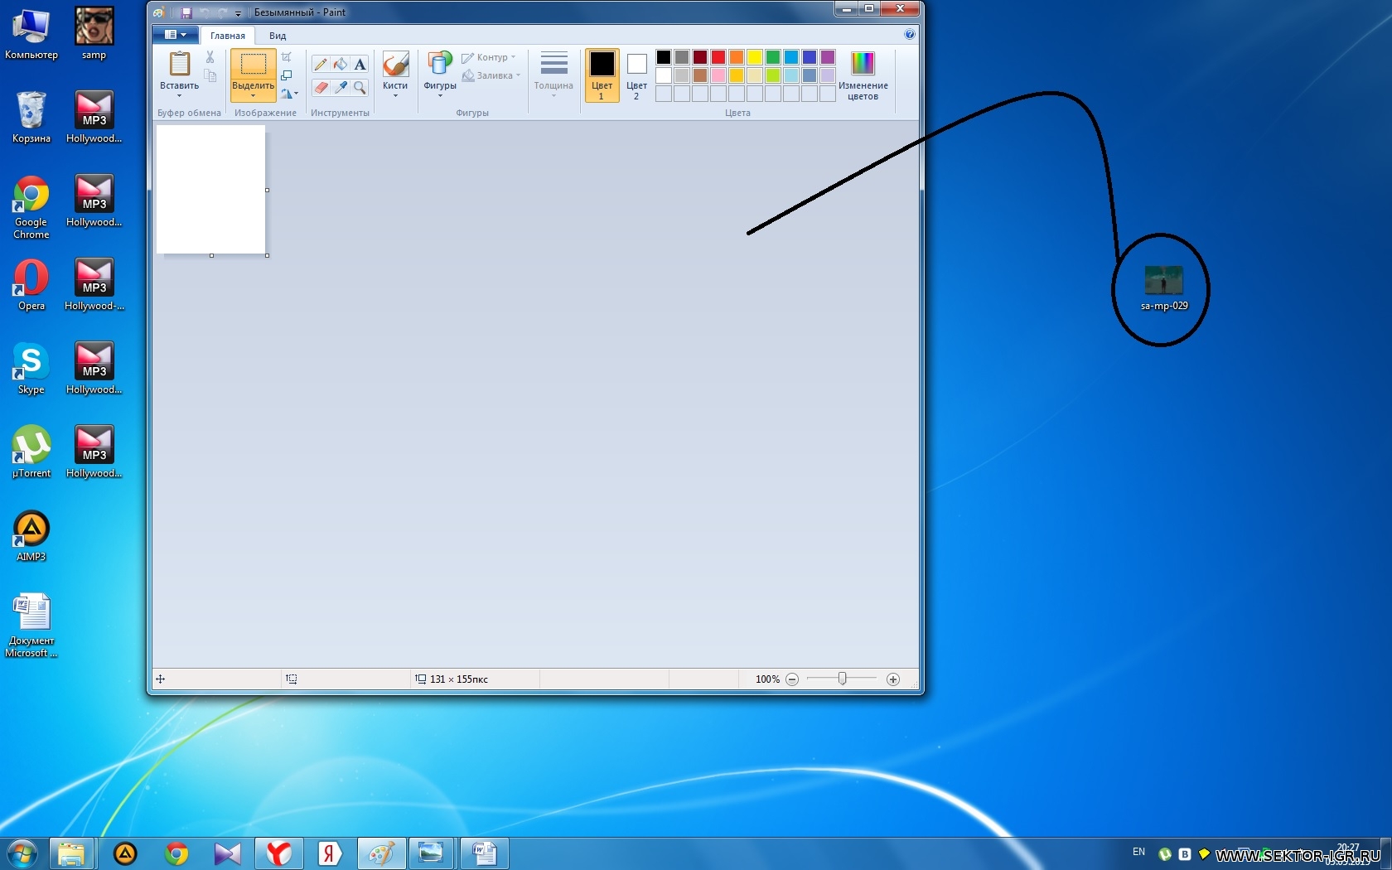Open the Толщина line size dropdown
This screenshot has height=870, width=1392.
(553, 73)
